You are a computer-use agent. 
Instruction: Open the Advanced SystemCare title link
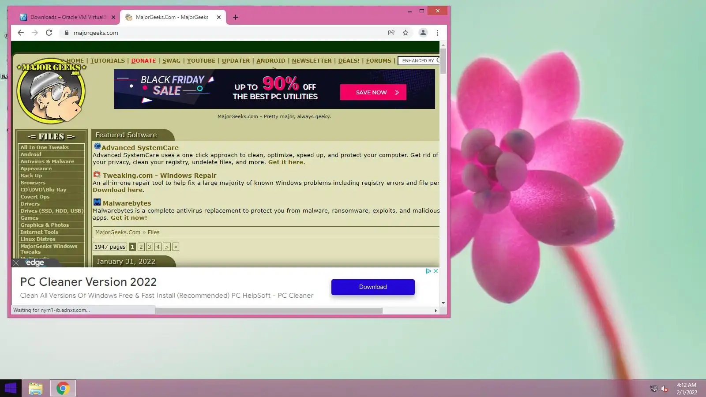pos(140,148)
